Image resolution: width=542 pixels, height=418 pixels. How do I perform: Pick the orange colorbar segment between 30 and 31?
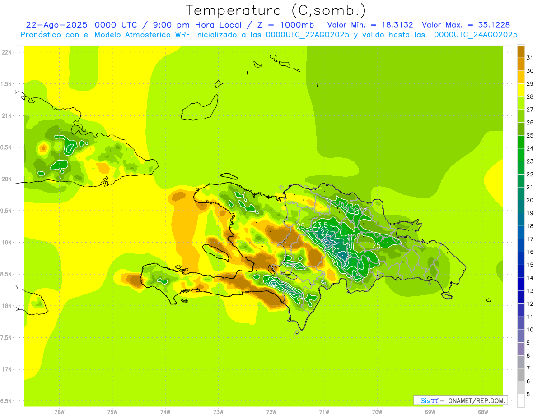521,64
